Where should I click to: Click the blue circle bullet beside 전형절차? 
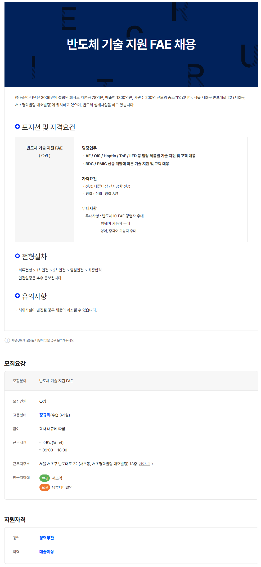pos(17,256)
